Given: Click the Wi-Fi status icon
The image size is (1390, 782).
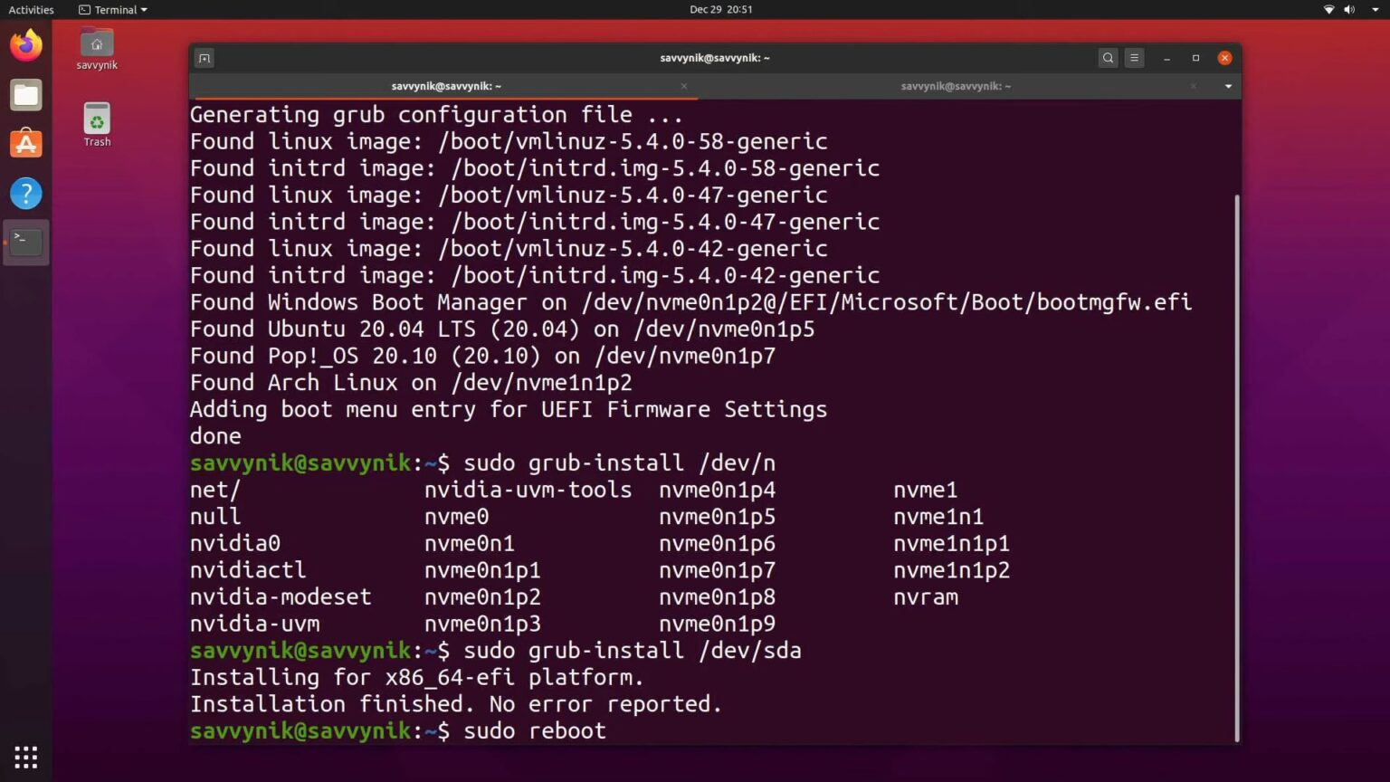Looking at the screenshot, I should pos(1328,9).
